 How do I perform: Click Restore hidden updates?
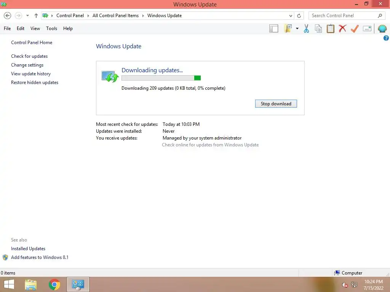coord(35,83)
